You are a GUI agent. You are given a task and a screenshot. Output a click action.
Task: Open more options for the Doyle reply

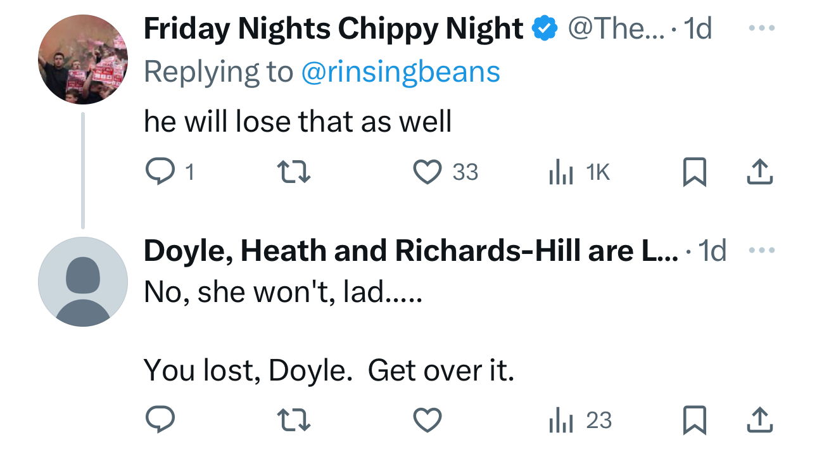[x=760, y=251]
